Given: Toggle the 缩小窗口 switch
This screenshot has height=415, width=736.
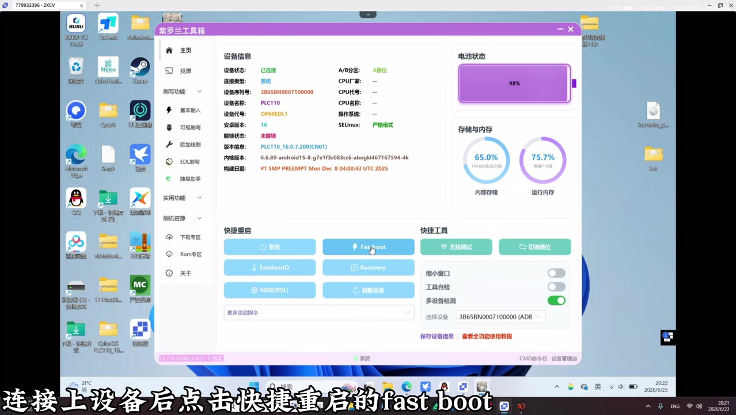Looking at the screenshot, I should point(556,273).
